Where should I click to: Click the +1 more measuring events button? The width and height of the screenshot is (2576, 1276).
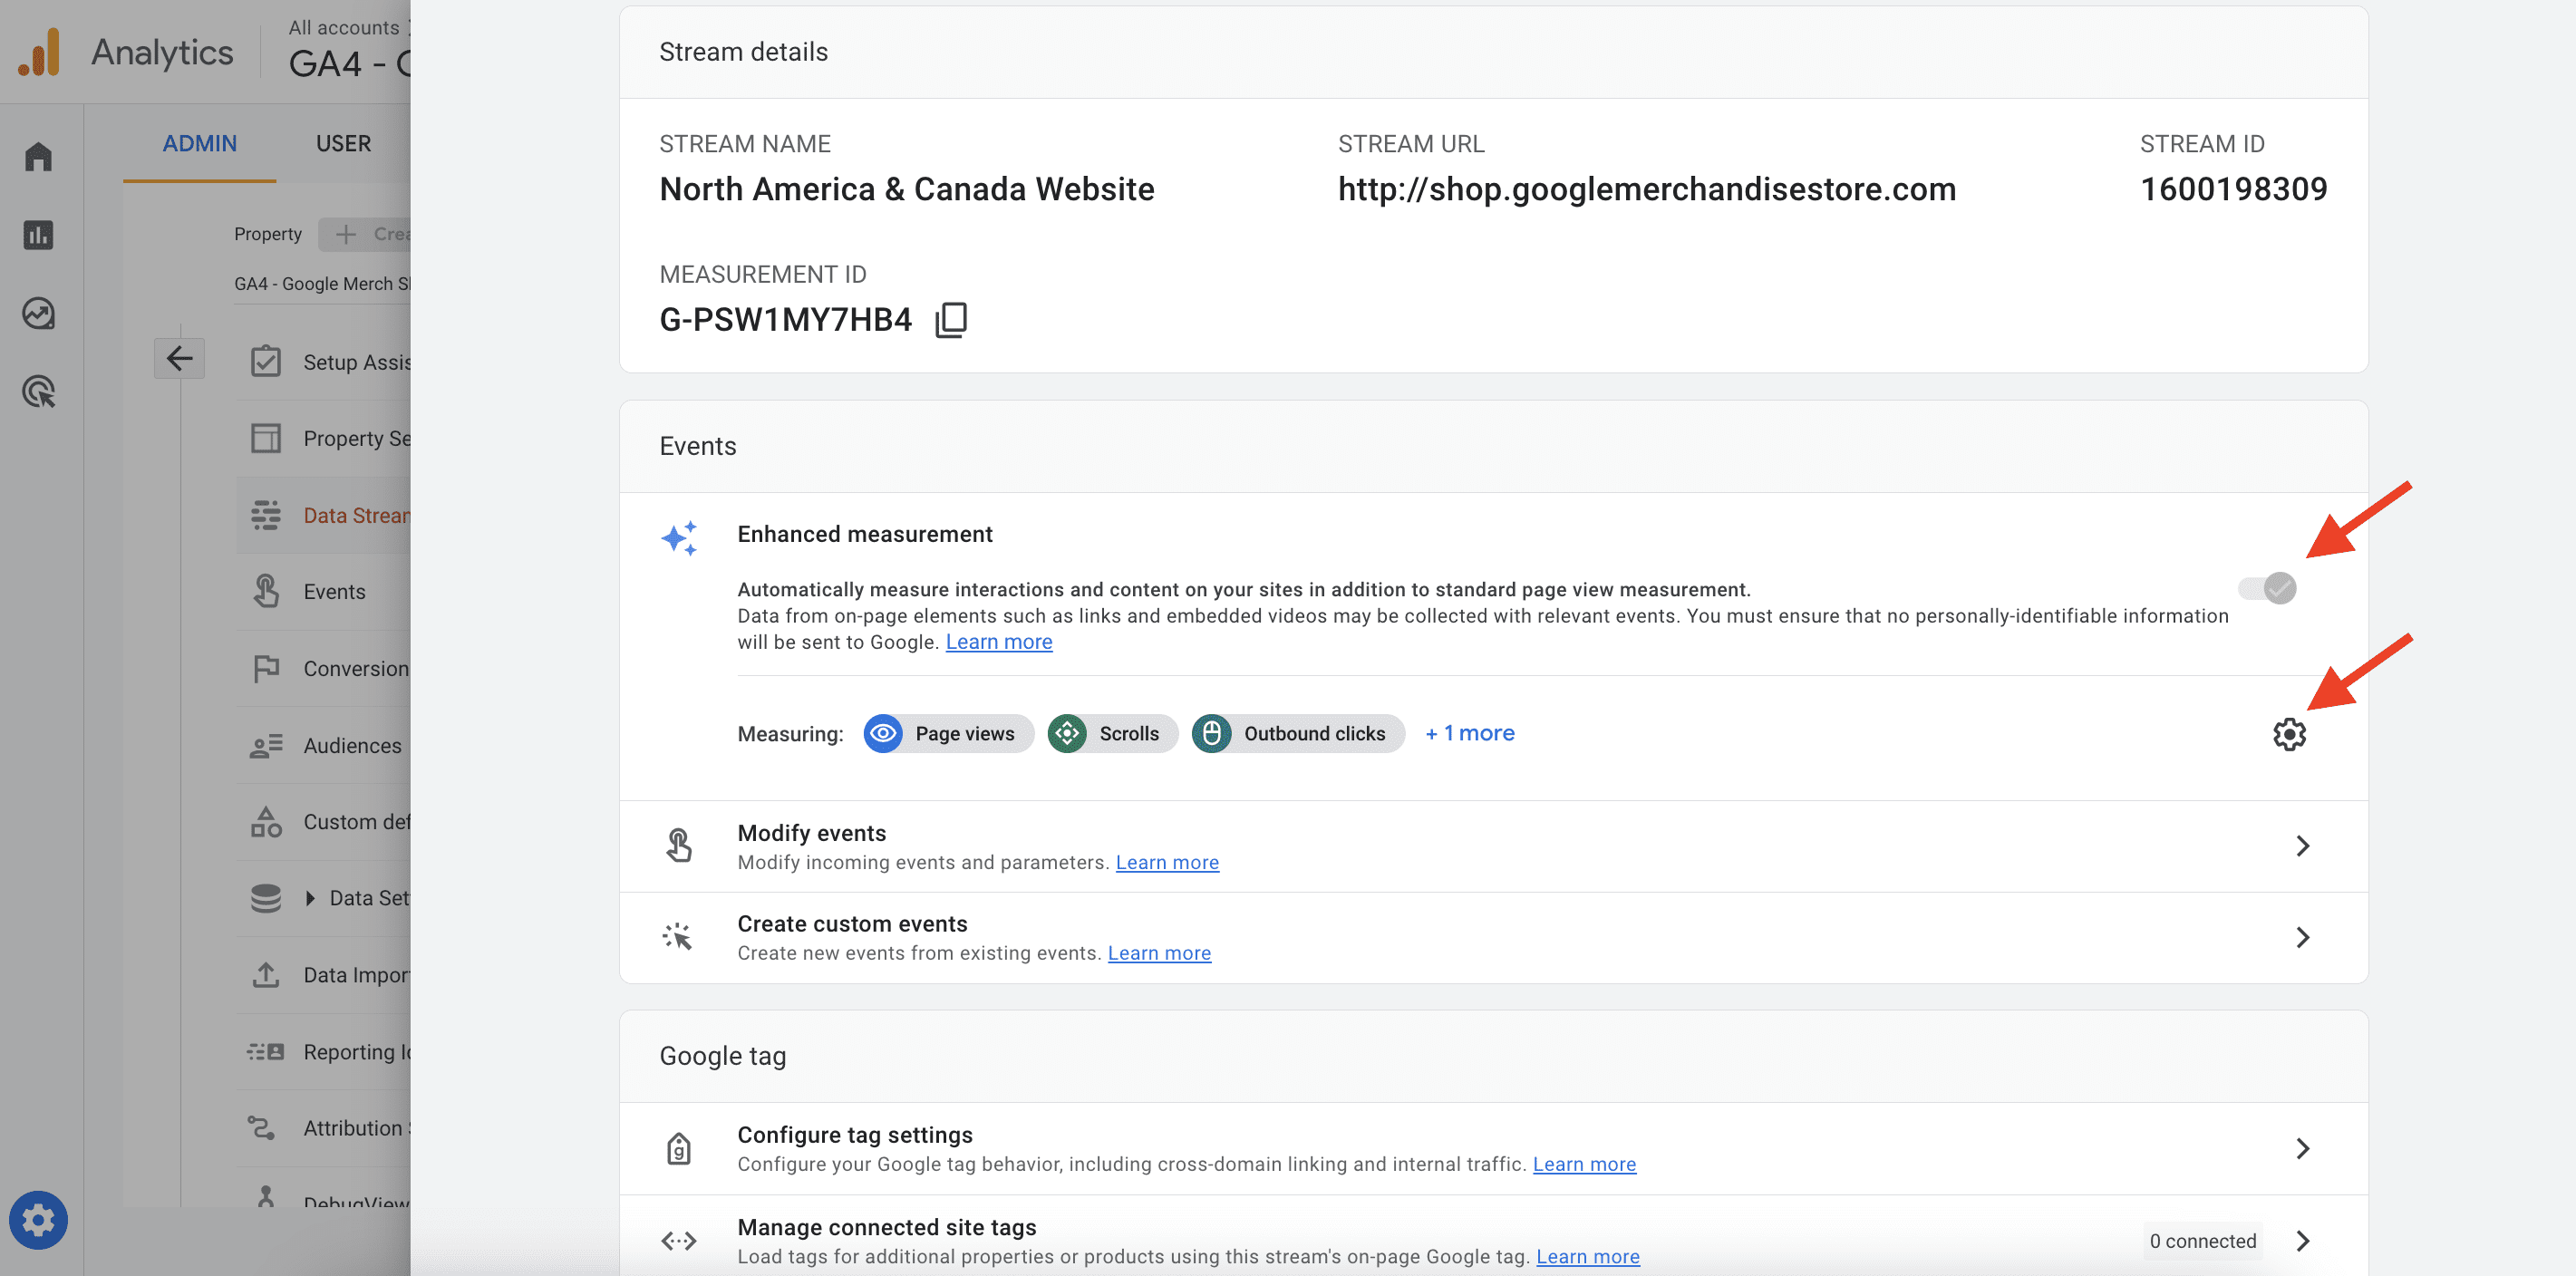coord(1467,732)
